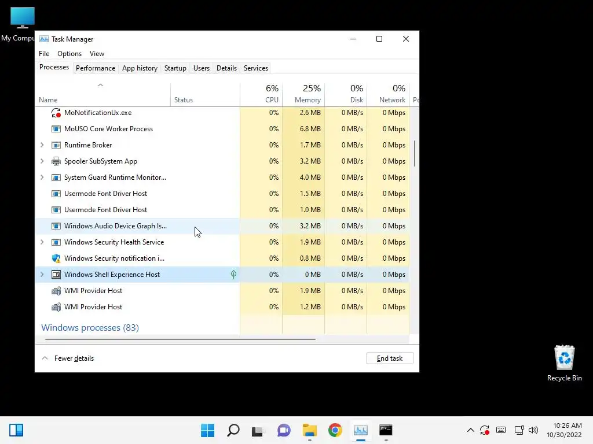
Task: Open File Explorer from the taskbar
Action: pyautogui.click(x=310, y=430)
